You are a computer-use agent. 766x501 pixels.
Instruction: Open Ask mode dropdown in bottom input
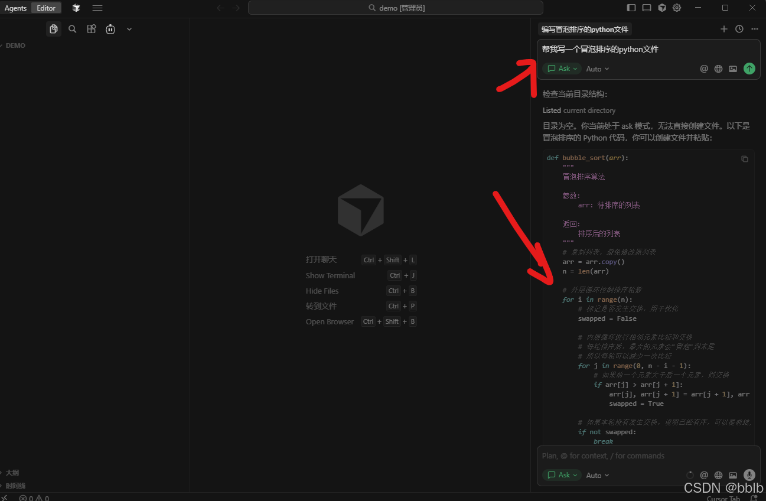click(x=562, y=475)
